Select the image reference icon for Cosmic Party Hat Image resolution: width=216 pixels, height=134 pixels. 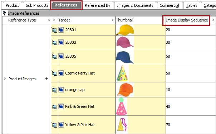pos(54,73)
